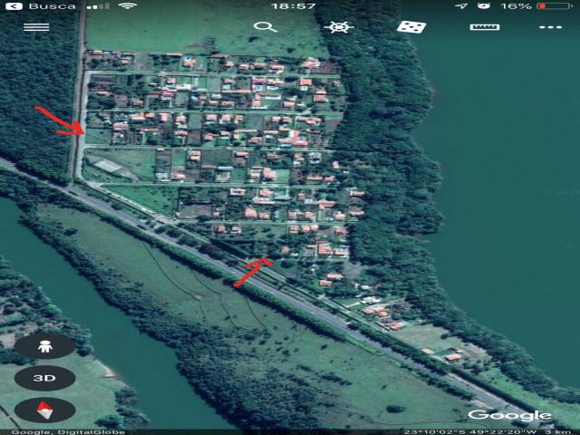580x435 pixels.
Task: Open Voyager ship wheel icon
Action: pos(342,26)
